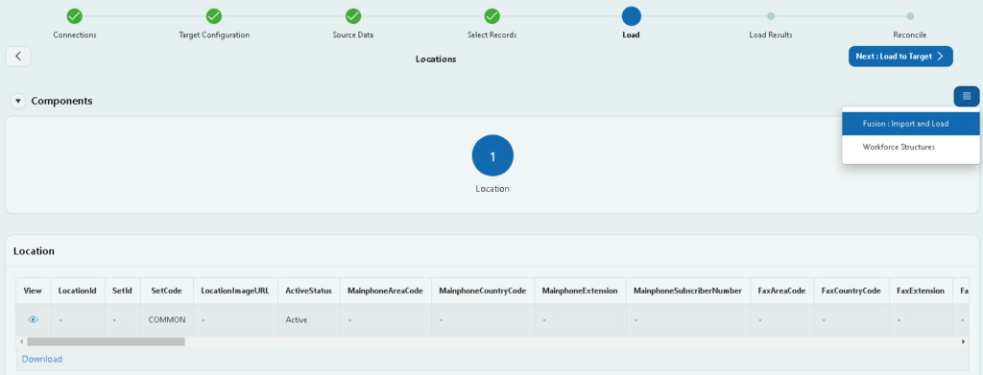Screen dimensions: 983x375
Task: Click the COMMON cell in SetCode column
Action: (x=167, y=319)
